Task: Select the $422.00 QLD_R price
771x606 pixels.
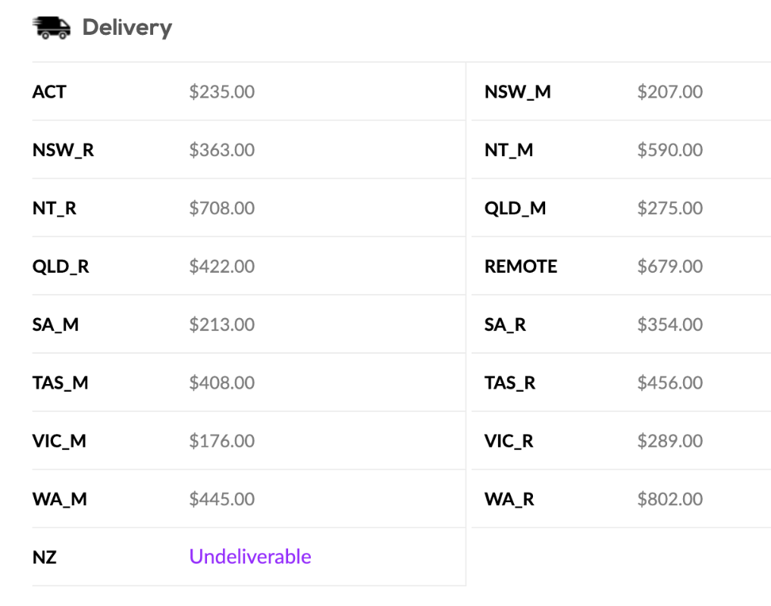Action: 222,267
